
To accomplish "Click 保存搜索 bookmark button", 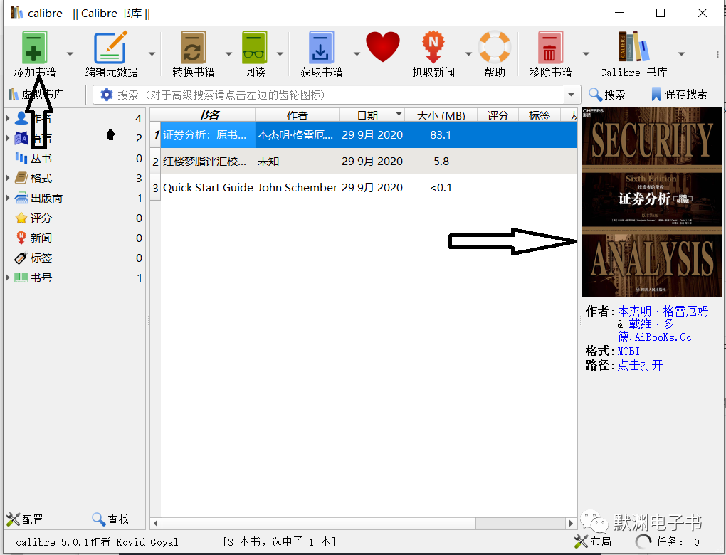I will point(679,95).
